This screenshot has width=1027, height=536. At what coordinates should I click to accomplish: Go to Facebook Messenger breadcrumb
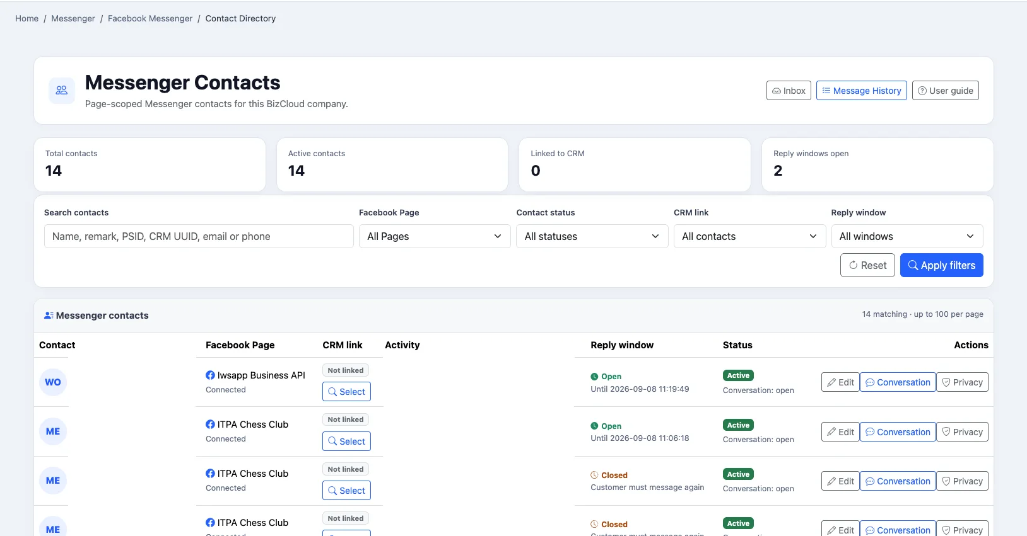click(x=150, y=18)
